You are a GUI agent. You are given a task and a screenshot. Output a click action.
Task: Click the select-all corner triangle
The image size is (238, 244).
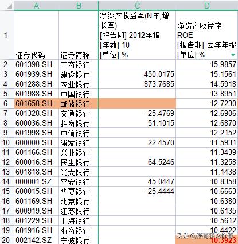pyautogui.click(x=9, y=6)
